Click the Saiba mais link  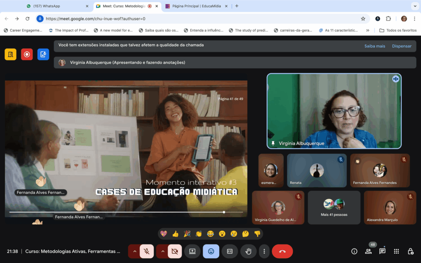375,46
